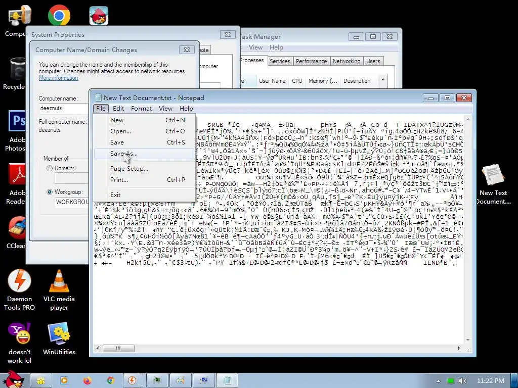This screenshot has height=388, width=518.
Task: Click the green network tray icon
Action: [451, 381]
